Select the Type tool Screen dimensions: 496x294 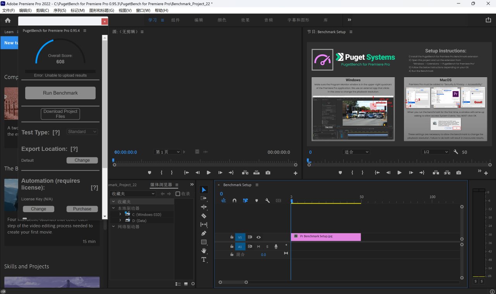[204, 259]
